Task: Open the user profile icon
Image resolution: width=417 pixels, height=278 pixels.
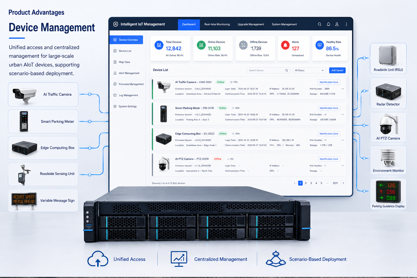Action: click(x=337, y=24)
